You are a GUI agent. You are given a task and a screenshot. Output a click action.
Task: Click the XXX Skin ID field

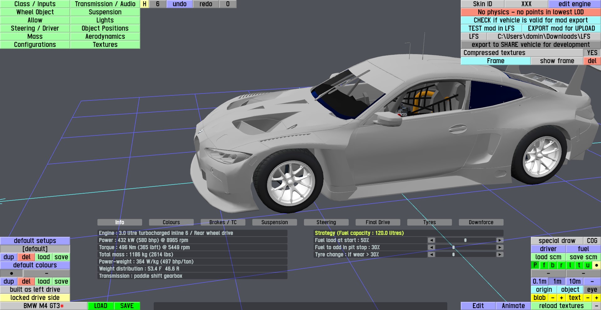[527, 4]
